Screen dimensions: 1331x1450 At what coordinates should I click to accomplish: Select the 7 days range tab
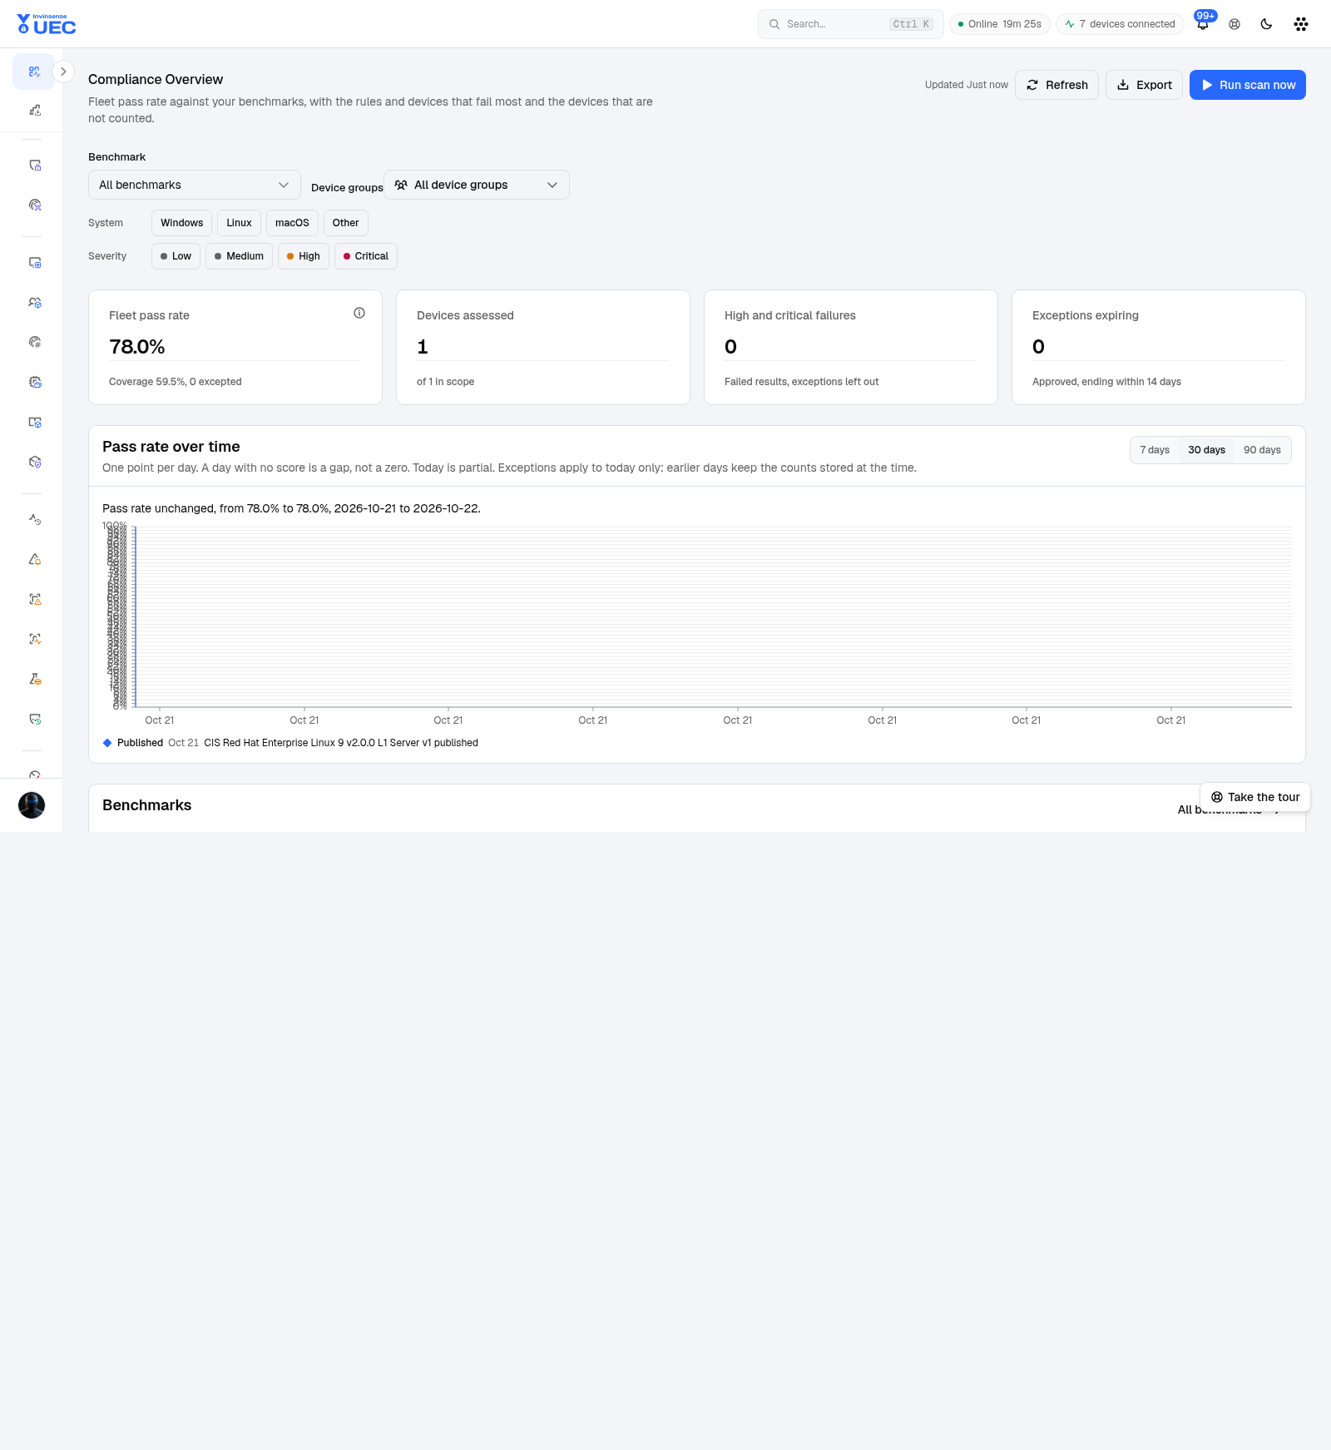[x=1155, y=450]
